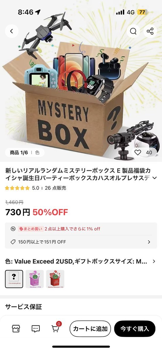The width and height of the screenshot is (162, 351).
Task: Open the store shop icon
Action: [16, 328]
